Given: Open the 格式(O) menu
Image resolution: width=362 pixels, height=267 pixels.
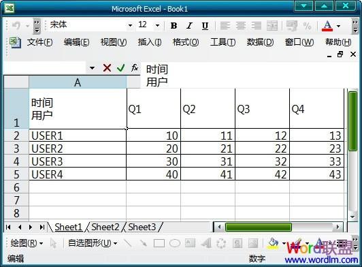Looking at the screenshot, I should point(186,42).
